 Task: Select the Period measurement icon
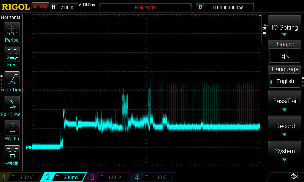[x=12, y=29]
